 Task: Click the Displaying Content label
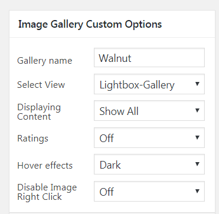click(x=39, y=112)
